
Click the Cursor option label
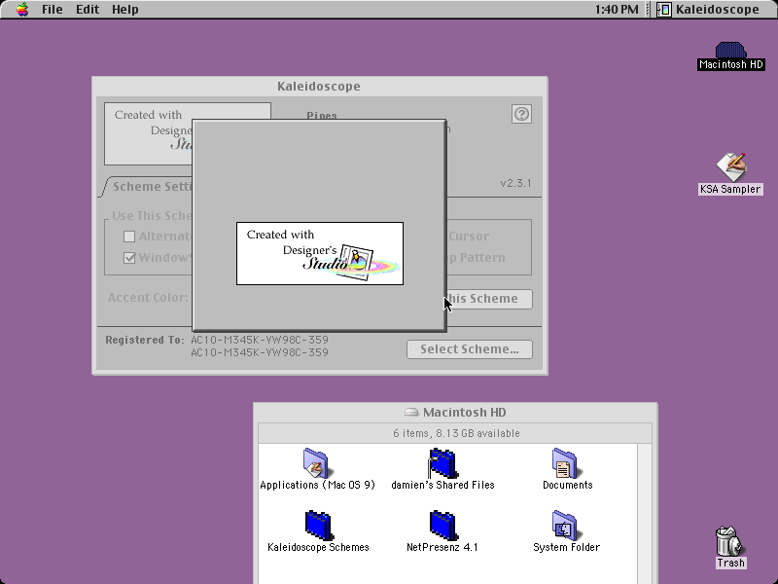click(469, 237)
